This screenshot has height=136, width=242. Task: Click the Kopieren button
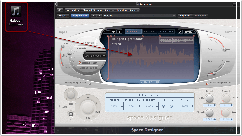[x=185, y=16]
